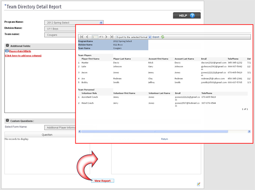
Task: Collapse the Custom Questions section
Action: 7,120
